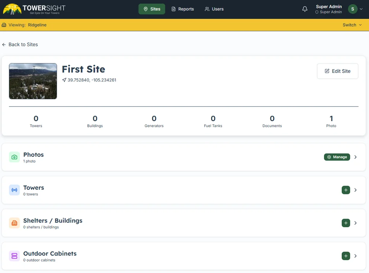Click the Photos section heading

(34, 155)
